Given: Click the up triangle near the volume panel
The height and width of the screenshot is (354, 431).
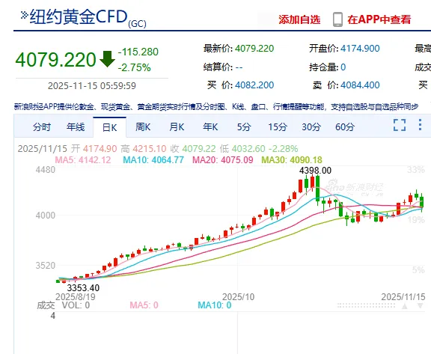Looking at the screenshot, I should (405, 306).
